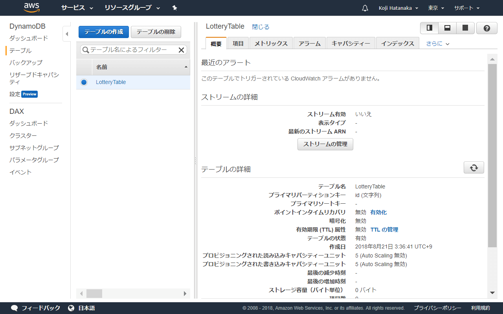
Task: Open the リソースグループ dropdown menu
Action: pyautogui.click(x=132, y=8)
